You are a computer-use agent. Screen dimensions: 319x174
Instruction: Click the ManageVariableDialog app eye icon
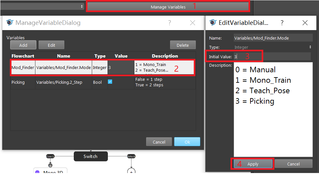pyautogui.click(x=10, y=22)
